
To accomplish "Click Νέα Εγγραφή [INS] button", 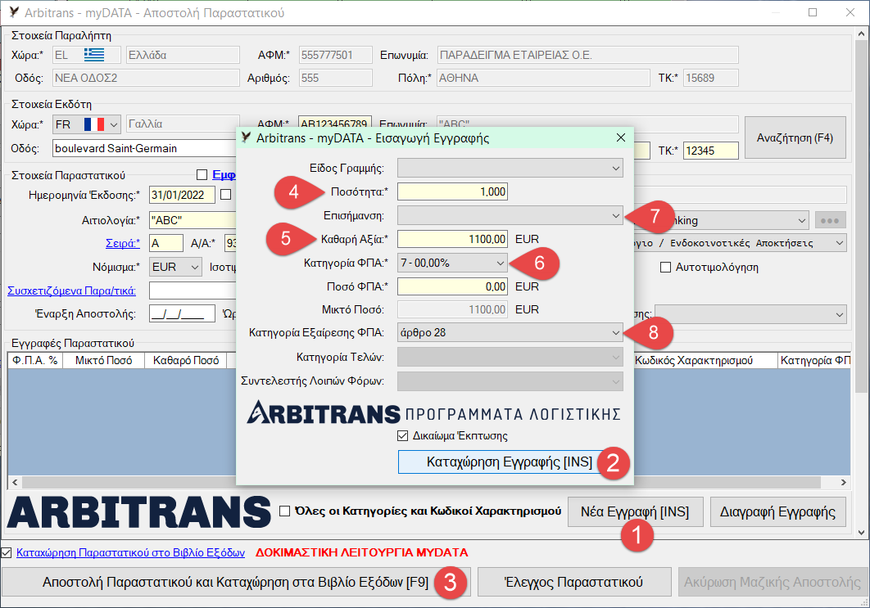I will point(636,511).
